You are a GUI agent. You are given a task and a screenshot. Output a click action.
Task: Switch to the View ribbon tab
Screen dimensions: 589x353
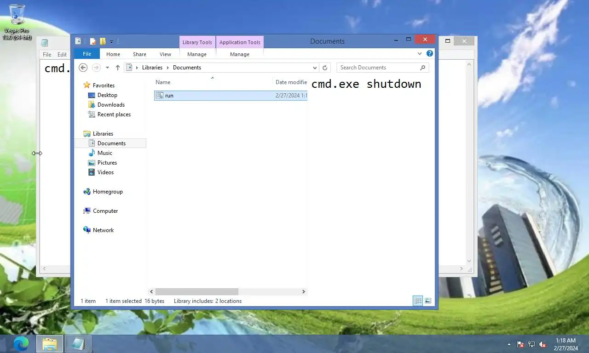coord(165,54)
